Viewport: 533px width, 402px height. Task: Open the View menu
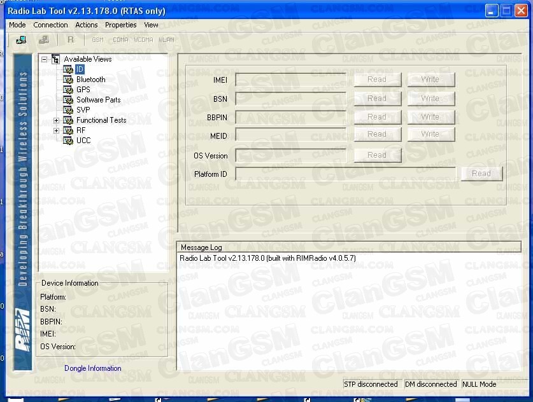[x=151, y=25]
